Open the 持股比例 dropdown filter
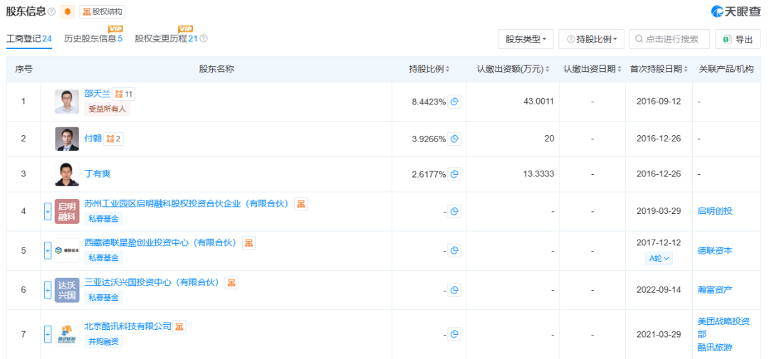The width and height of the screenshot is (769, 359). pos(592,39)
